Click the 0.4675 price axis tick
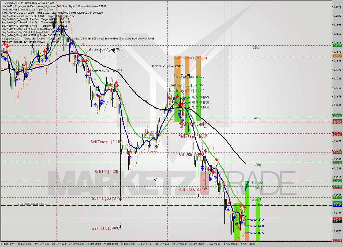 point(337,96)
